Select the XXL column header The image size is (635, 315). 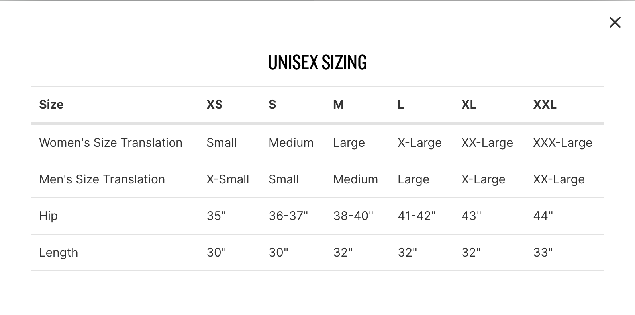(545, 105)
